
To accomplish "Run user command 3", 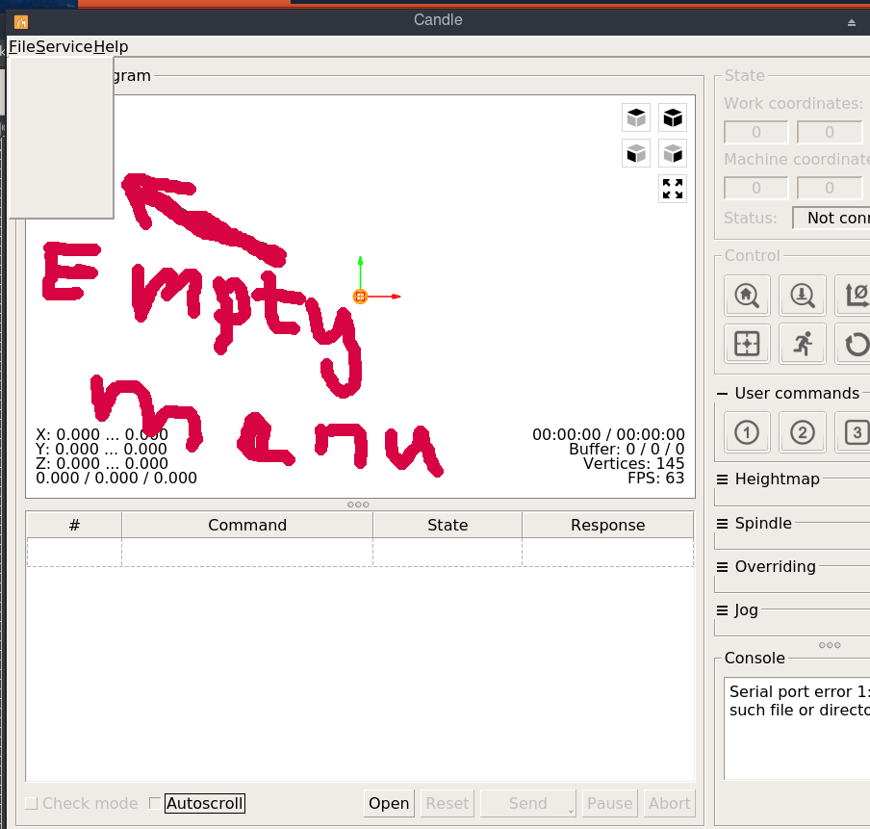I will 855,432.
